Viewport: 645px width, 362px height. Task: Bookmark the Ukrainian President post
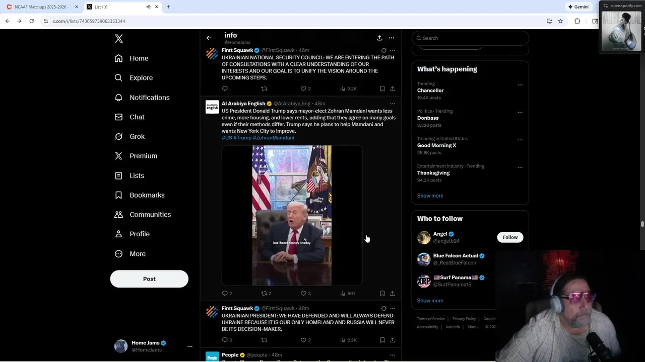[x=382, y=340]
